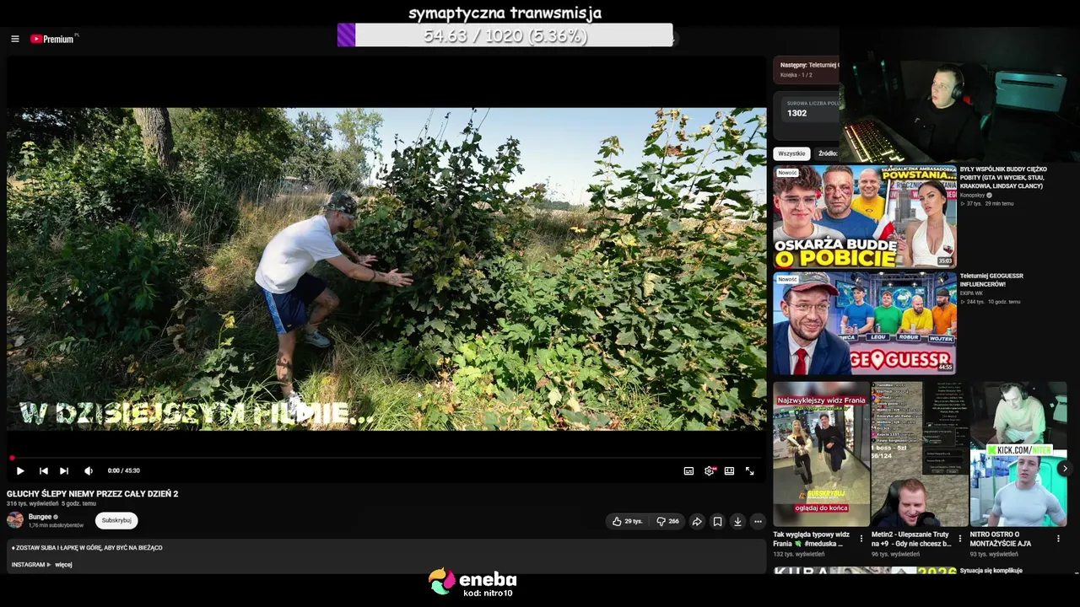Open player settings gear icon
The image size is (1080, 607).
point(709,471)
